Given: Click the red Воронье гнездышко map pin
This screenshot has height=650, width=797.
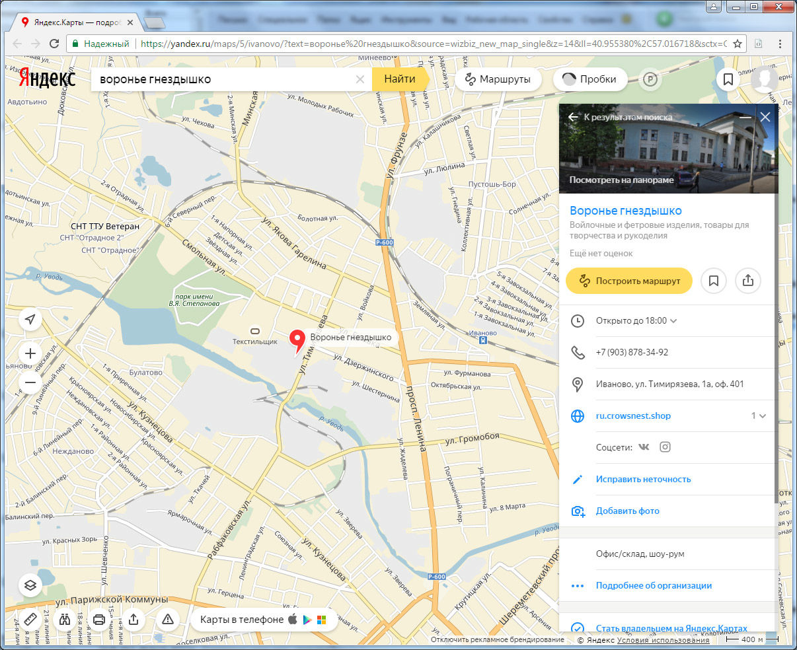Looking at the screenshot, I should 298,341.
